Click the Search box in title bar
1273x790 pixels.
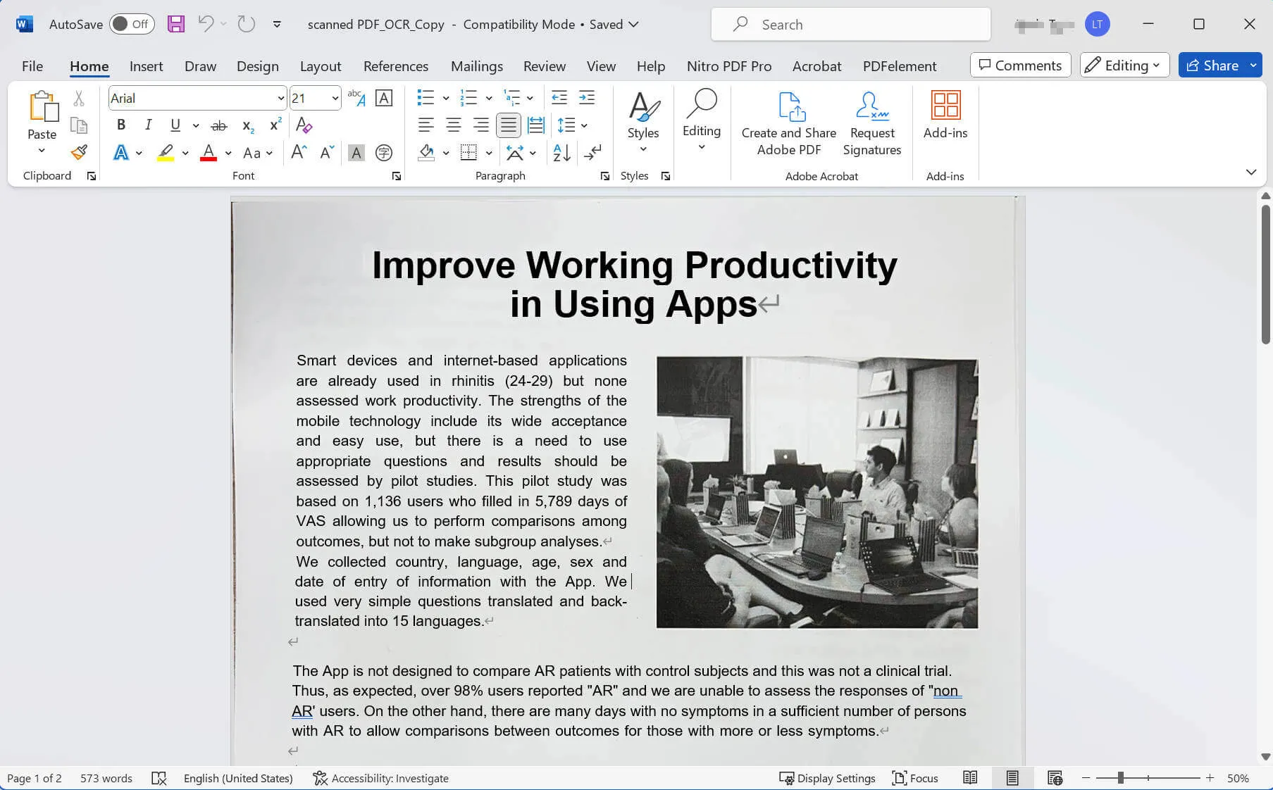click(x=850, y=25)
